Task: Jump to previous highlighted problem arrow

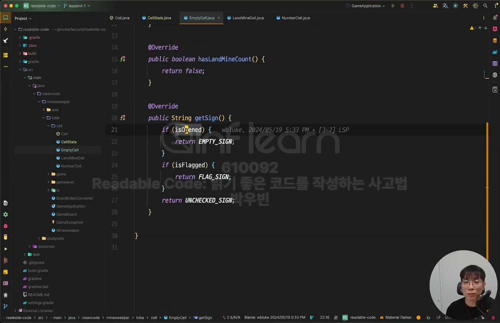Action: point(480,28)
